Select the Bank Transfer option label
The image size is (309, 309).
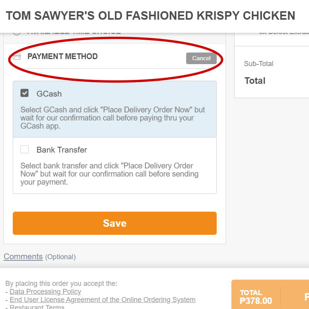click(62, 150)
